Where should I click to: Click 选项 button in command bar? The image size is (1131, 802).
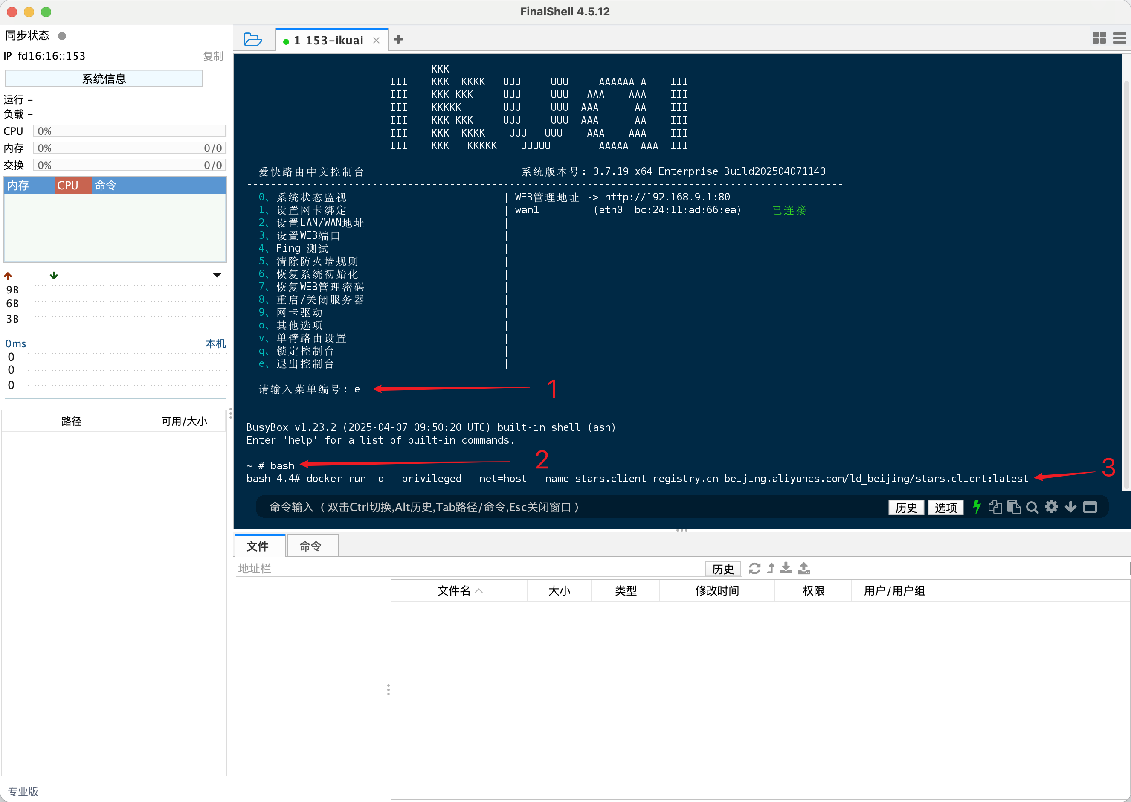(945, 507)
